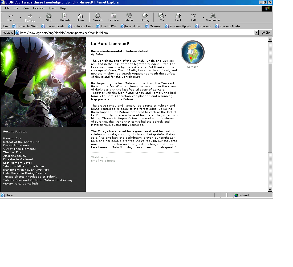
Task: Expand the Back button history dropdown
Action: [20, 18]
